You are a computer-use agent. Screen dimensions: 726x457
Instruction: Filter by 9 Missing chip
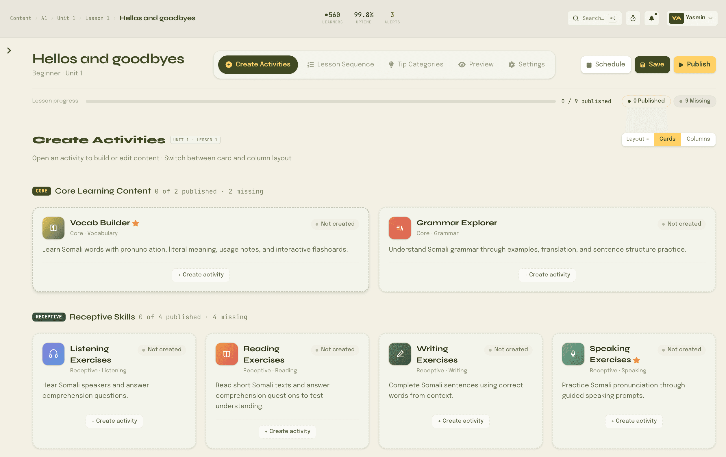click(695, 101)
